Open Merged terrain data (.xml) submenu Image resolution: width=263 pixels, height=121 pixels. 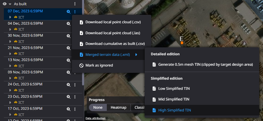click(x=108, y=54)
